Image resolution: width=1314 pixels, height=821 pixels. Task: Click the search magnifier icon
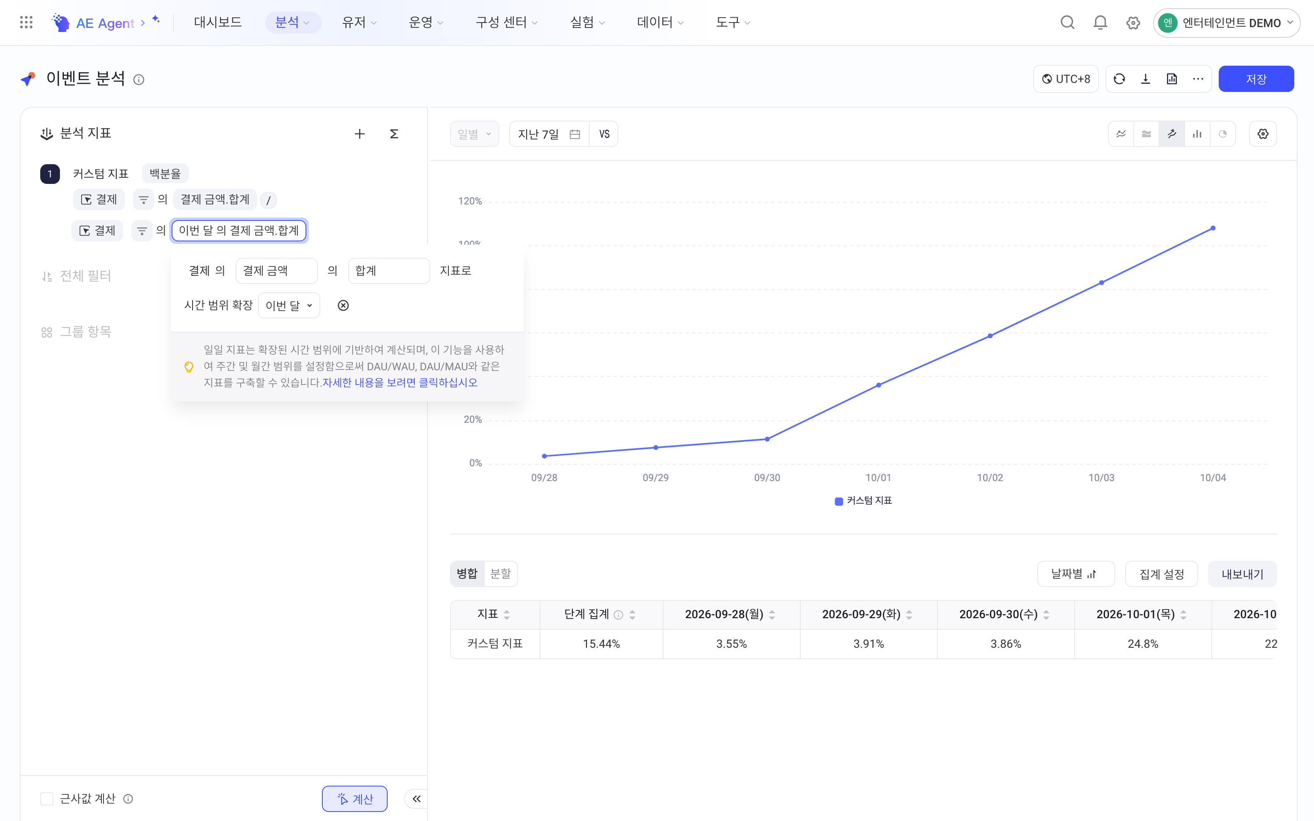pyautogui.click(x=1068, y=22)
